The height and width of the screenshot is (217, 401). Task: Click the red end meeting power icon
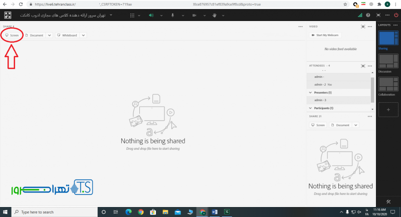click(395, 15)
